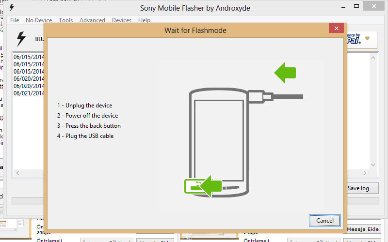
Task: Open the No Device menu
Action: click(x=39, y=20)
